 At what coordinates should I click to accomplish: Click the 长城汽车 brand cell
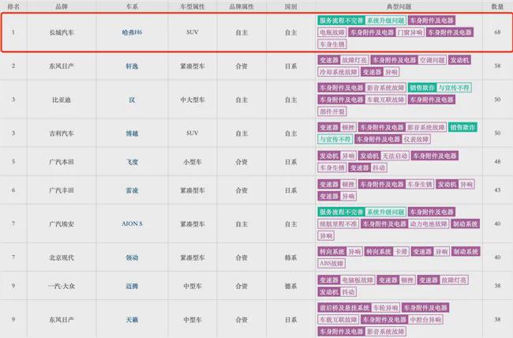point(62,32)
